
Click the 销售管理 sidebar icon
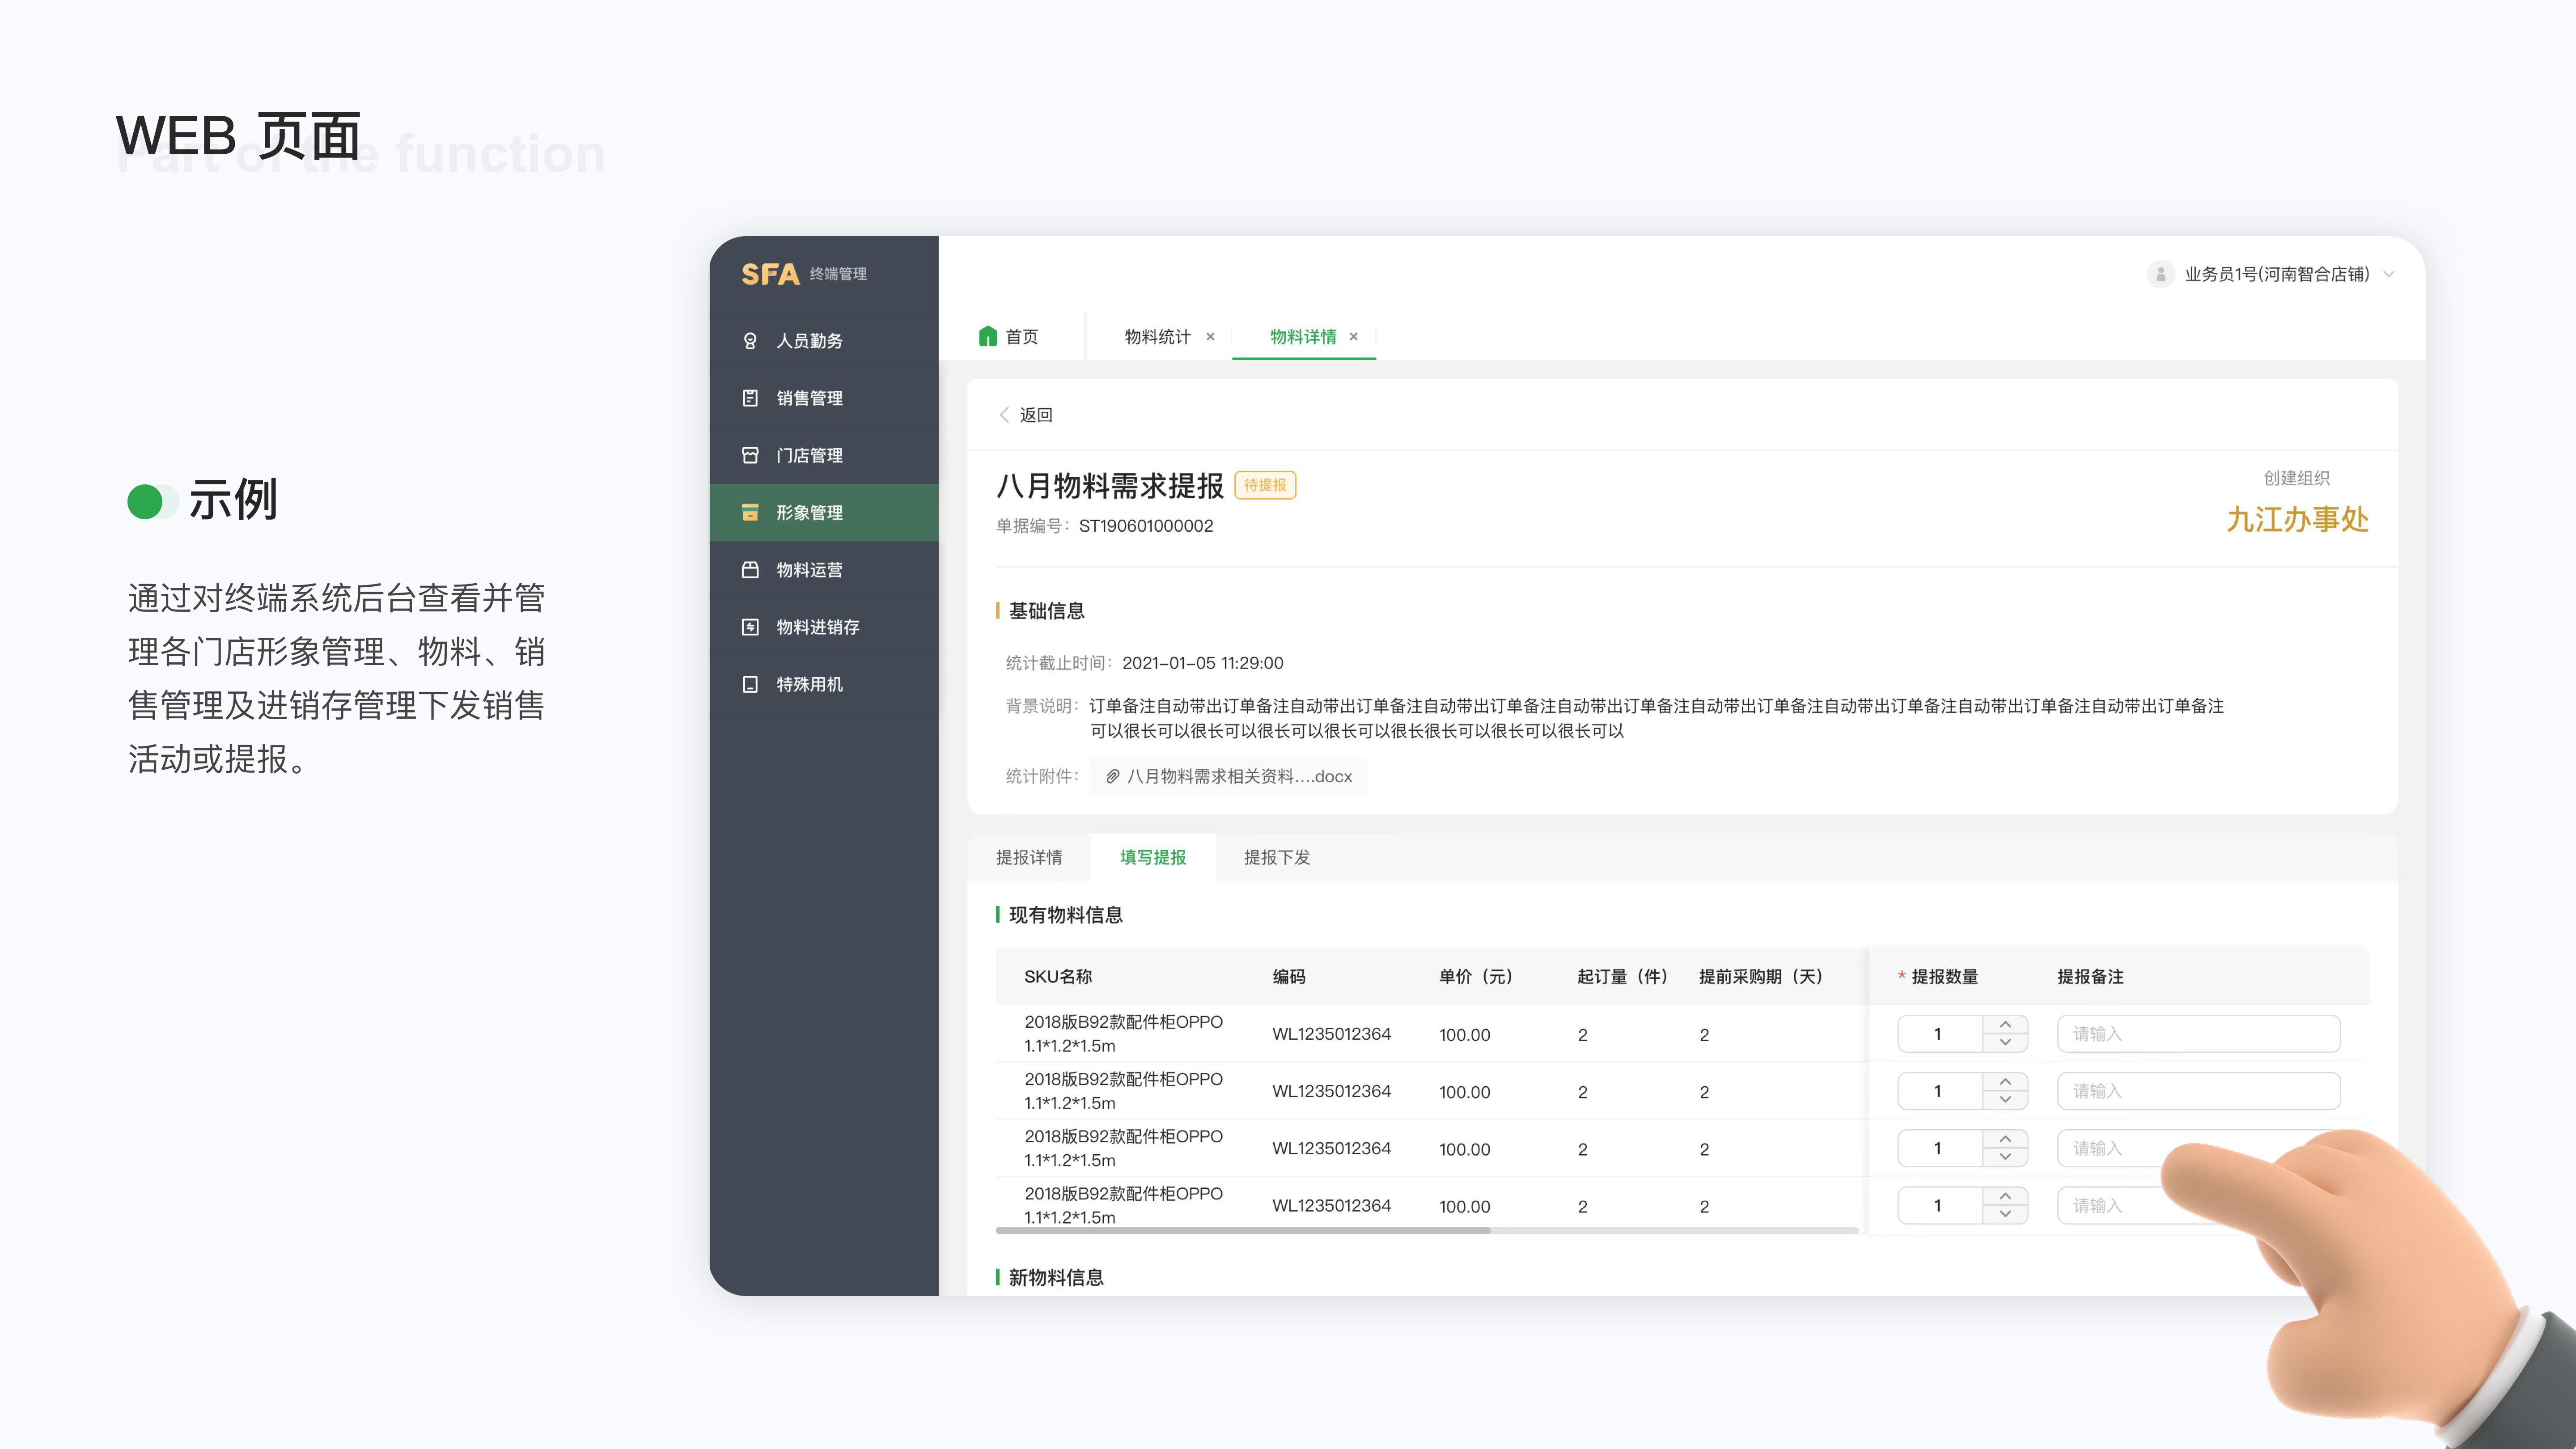tap(750, 398)
